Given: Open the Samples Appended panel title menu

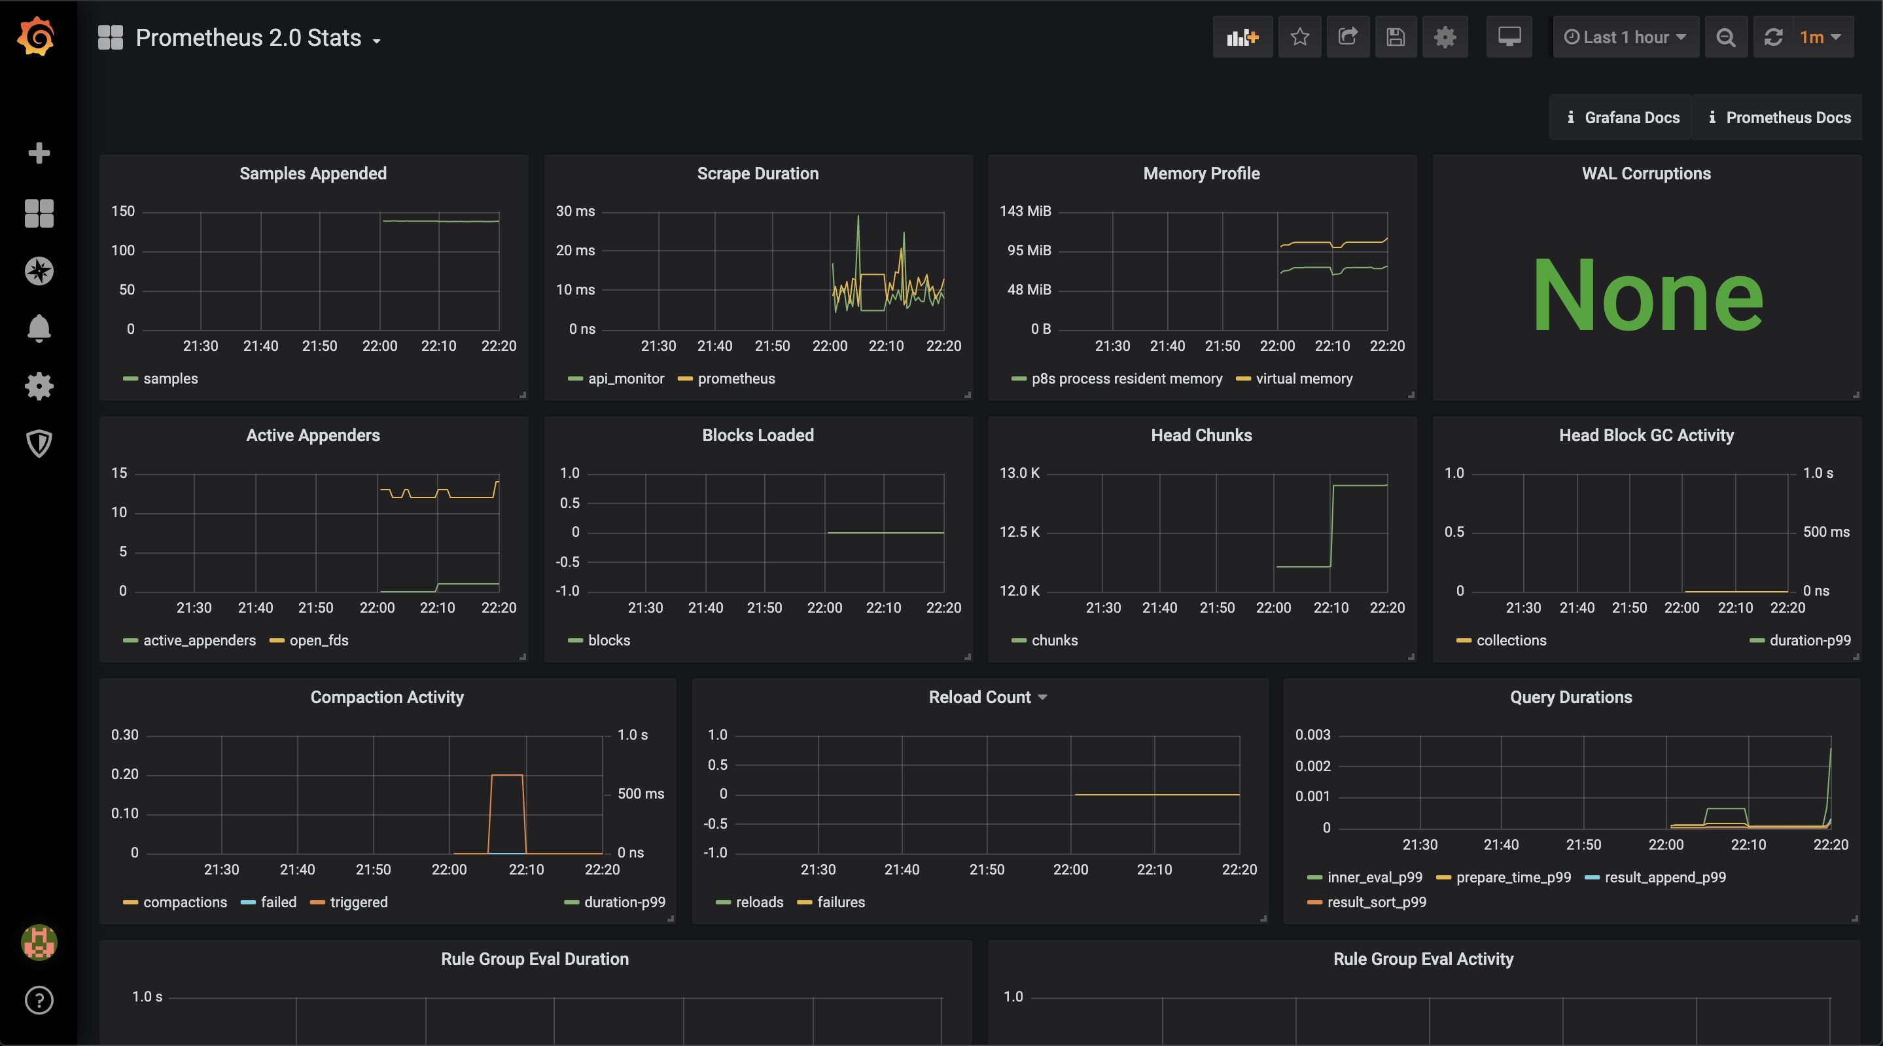Looking at the screenshot, I should click(313, 173).
